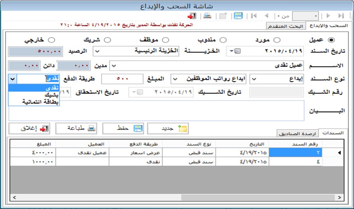Click the printer icon in the top toolbar

207,16
